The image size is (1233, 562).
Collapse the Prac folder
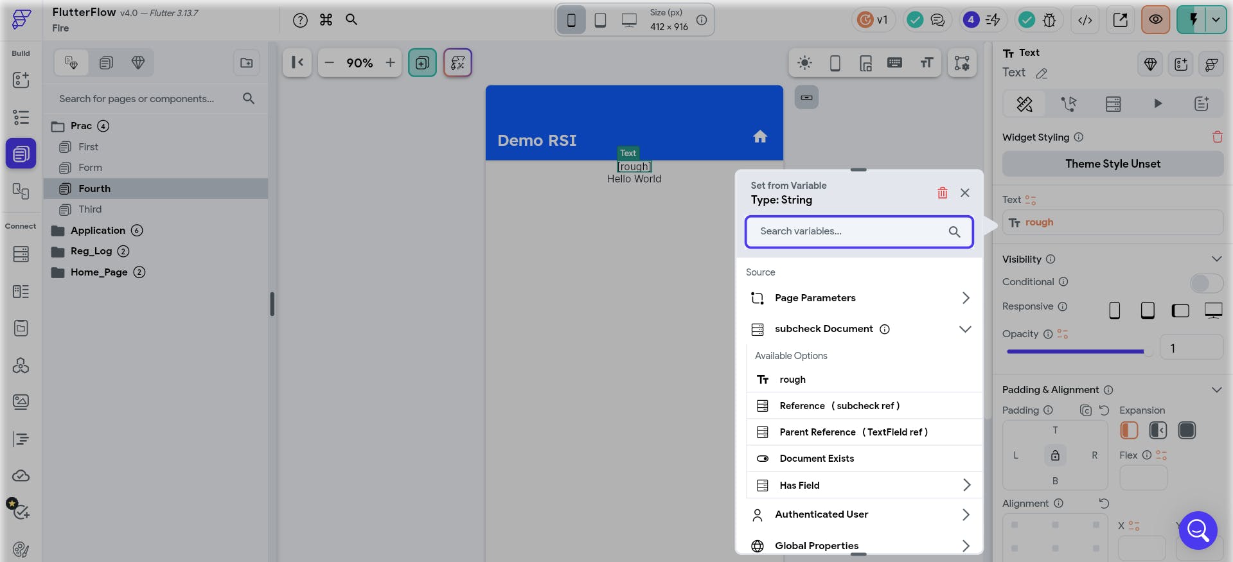click(x=58, y=126)
